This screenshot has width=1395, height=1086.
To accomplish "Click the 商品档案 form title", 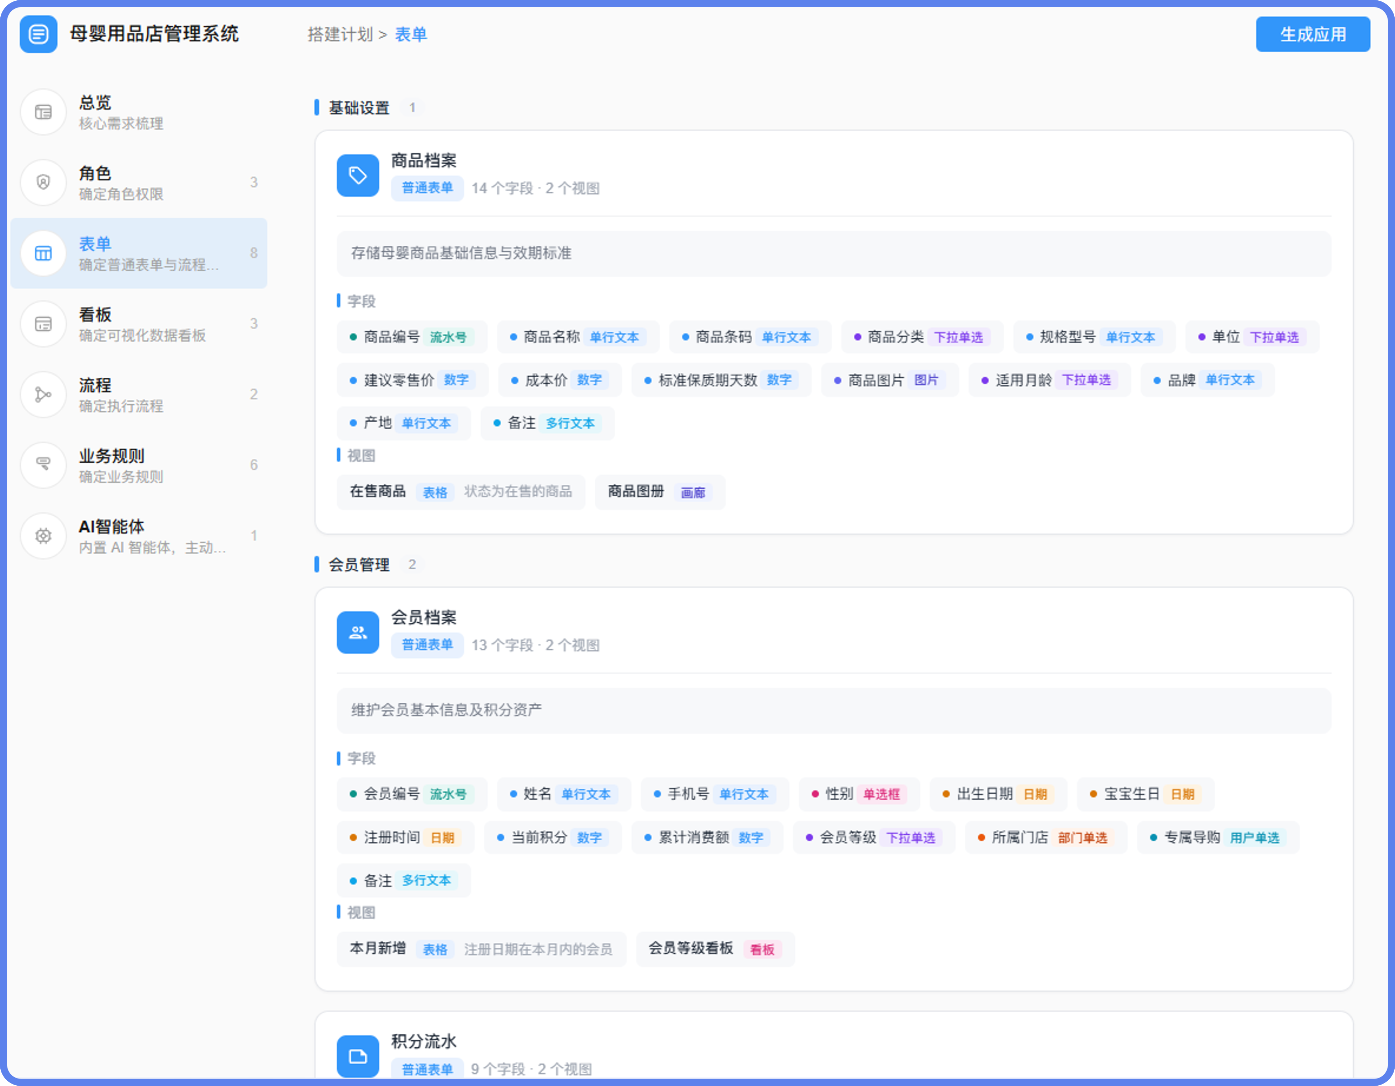I will point(424,160).
